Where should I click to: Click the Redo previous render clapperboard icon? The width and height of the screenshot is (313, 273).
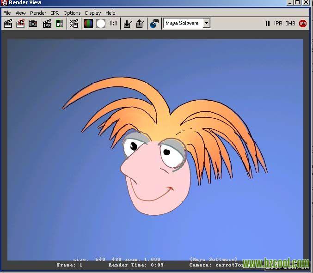[x=8, y=24]
